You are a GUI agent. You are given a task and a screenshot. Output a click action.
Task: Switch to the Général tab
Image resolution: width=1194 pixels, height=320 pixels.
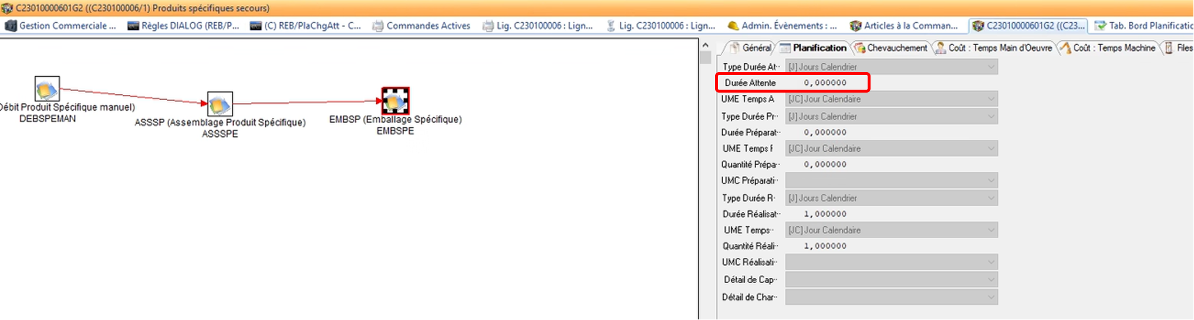tap(751, 48)
